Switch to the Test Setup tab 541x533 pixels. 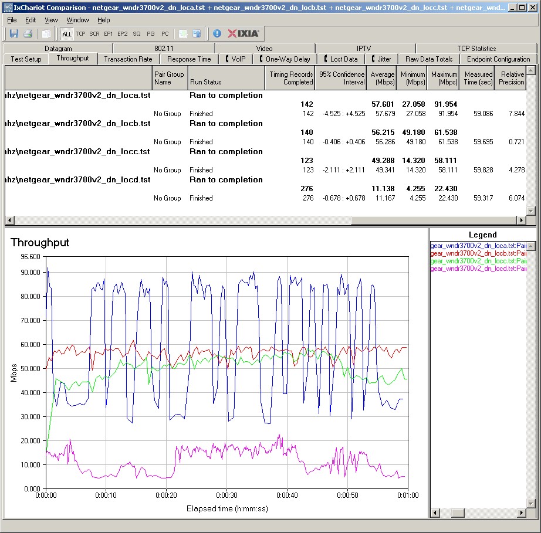(26, 59)
